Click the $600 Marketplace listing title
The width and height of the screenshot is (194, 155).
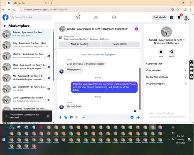(87, 39)
